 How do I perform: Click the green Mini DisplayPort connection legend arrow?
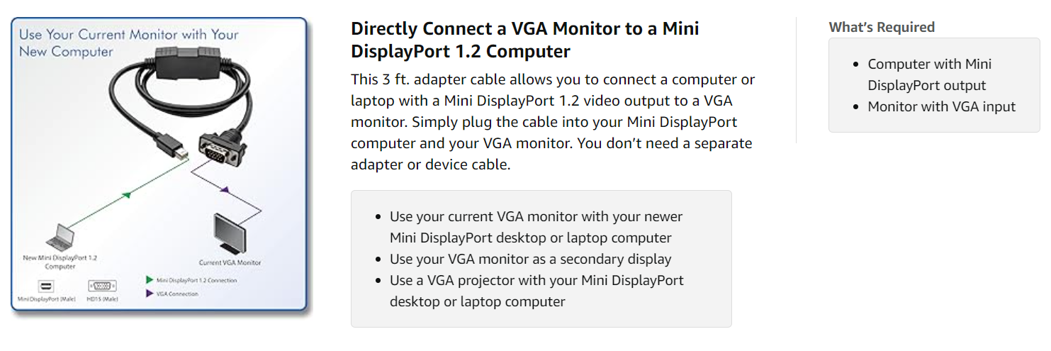pos(150,280)
